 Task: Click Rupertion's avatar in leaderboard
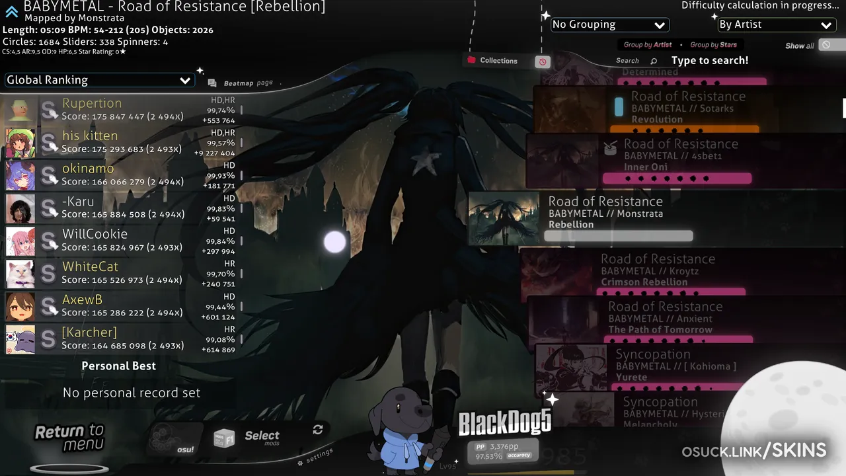point(20,110)
